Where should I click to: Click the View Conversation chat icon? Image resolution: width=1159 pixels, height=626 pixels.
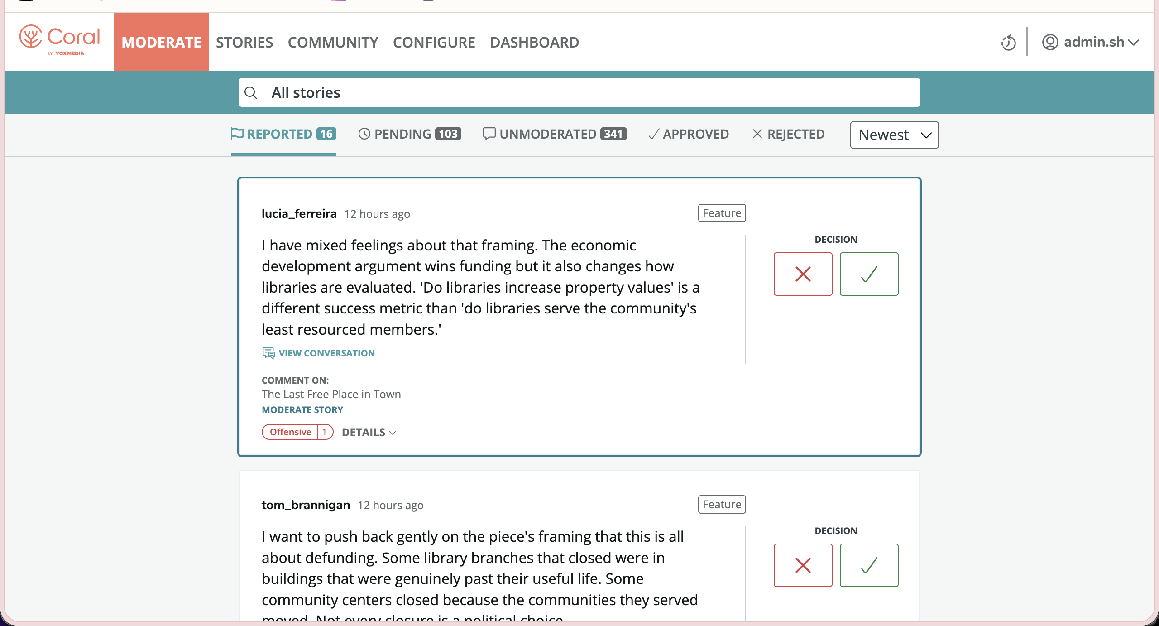tap(268, 353)
